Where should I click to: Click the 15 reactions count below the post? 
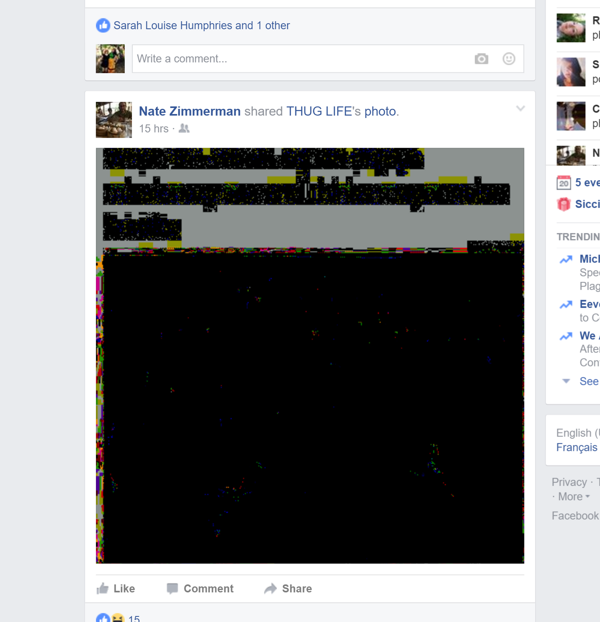coord(134,618)
